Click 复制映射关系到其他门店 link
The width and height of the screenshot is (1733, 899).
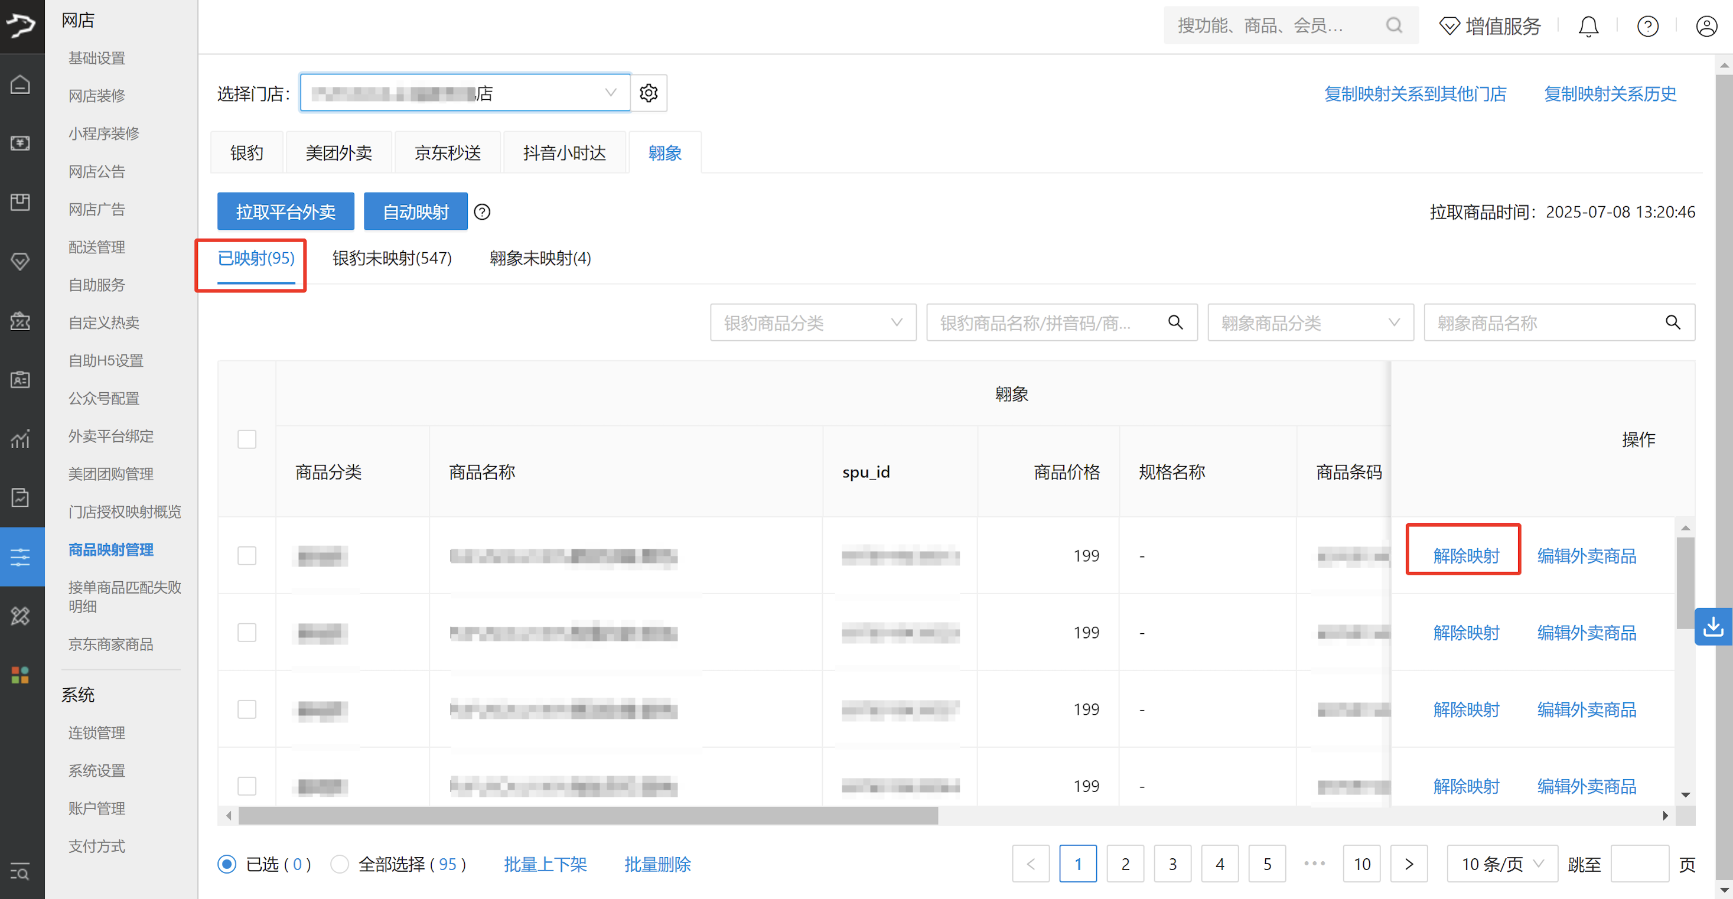[x=1415, y=93]
